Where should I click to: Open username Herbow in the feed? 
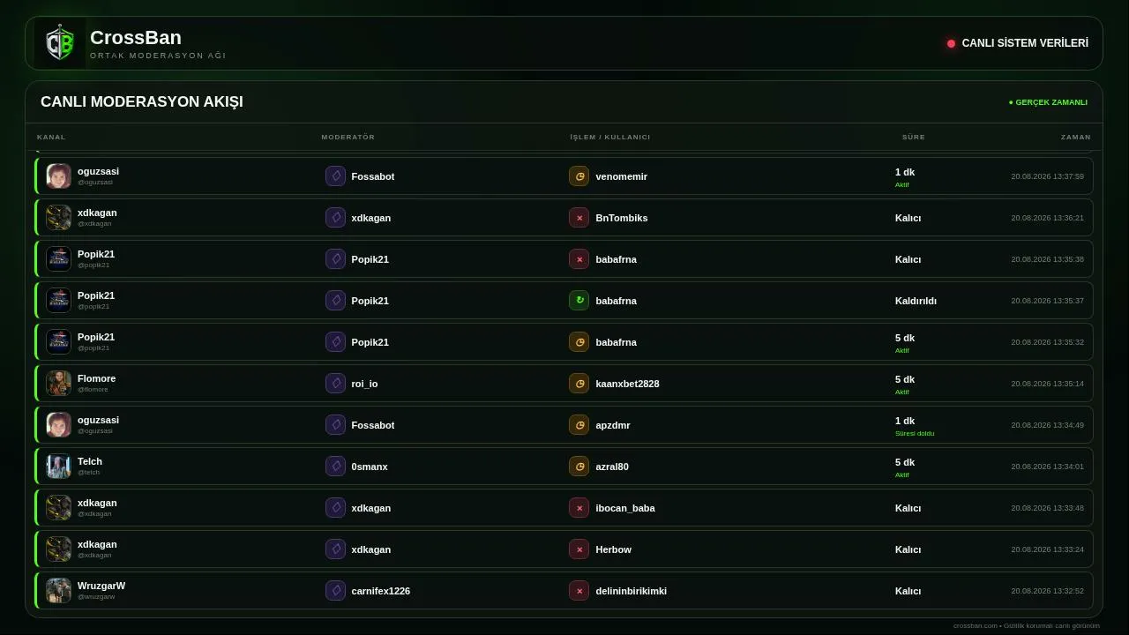click(x=613, y=549)
